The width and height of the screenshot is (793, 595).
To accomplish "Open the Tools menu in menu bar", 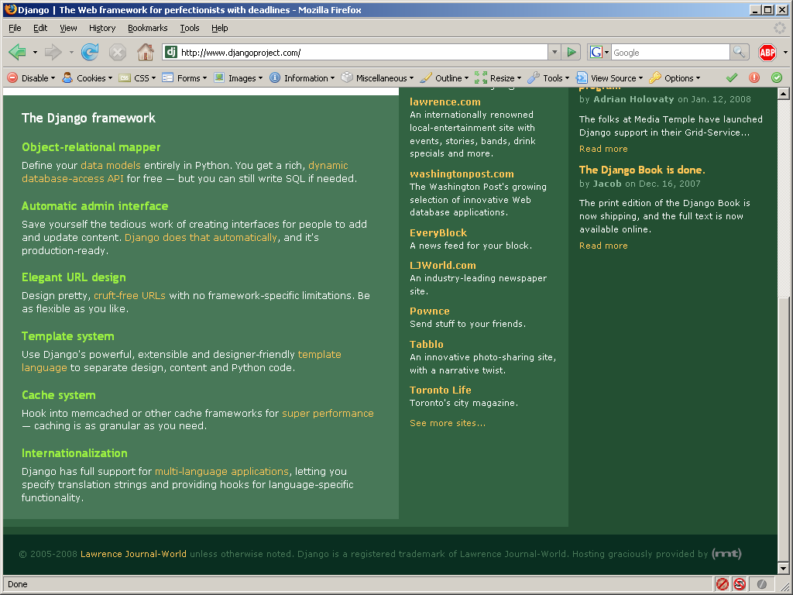I will [190, 28].
